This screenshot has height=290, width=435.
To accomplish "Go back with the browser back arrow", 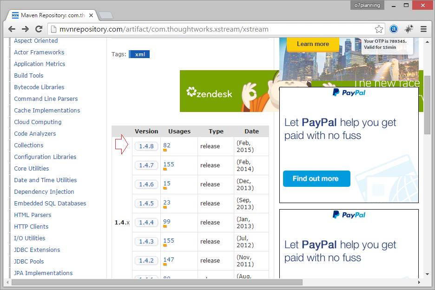I will click(12, 29).
